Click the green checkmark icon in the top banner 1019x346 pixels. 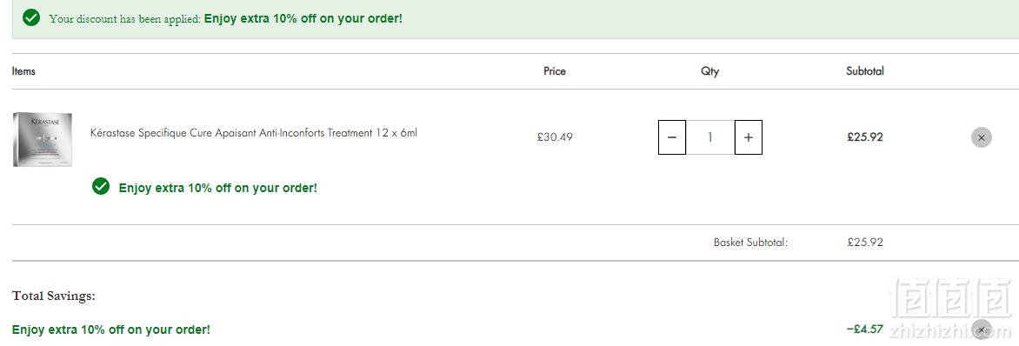[x=31, y=17]
